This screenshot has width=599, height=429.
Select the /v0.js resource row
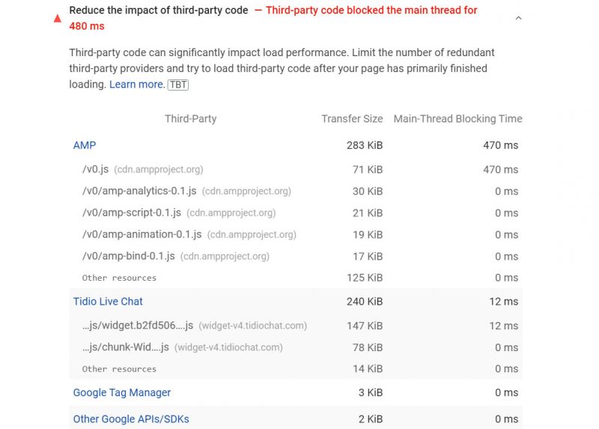95,170
